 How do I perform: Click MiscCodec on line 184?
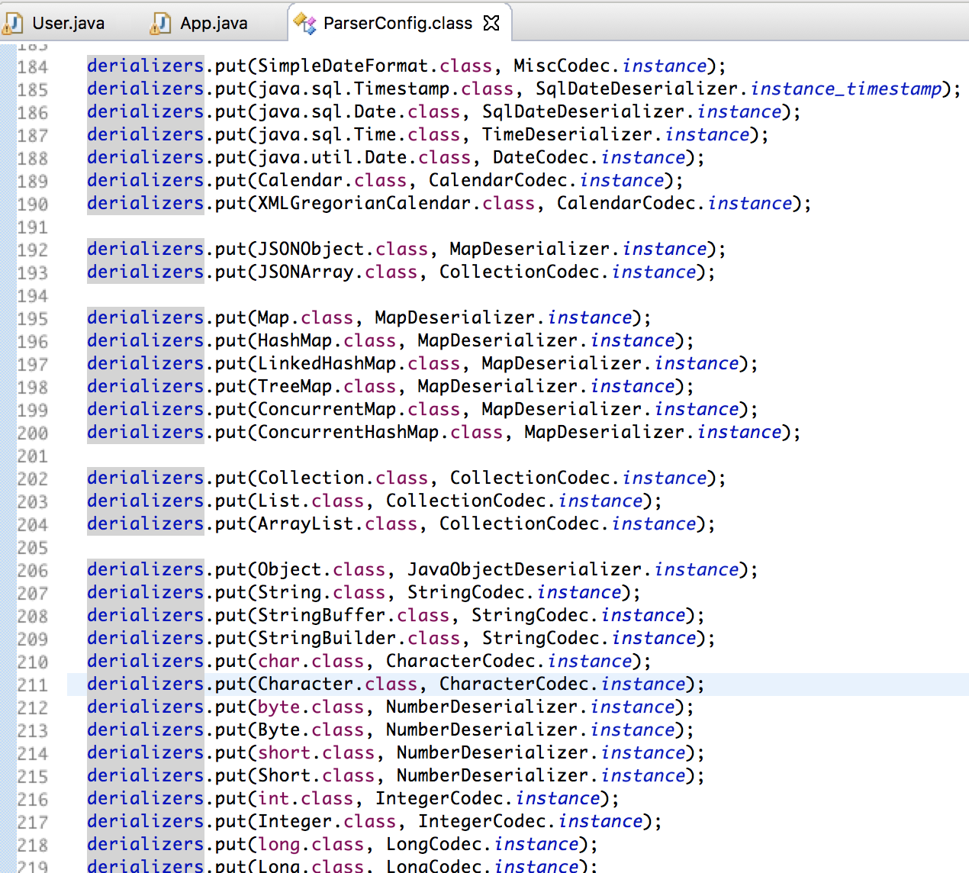(562, 66)
